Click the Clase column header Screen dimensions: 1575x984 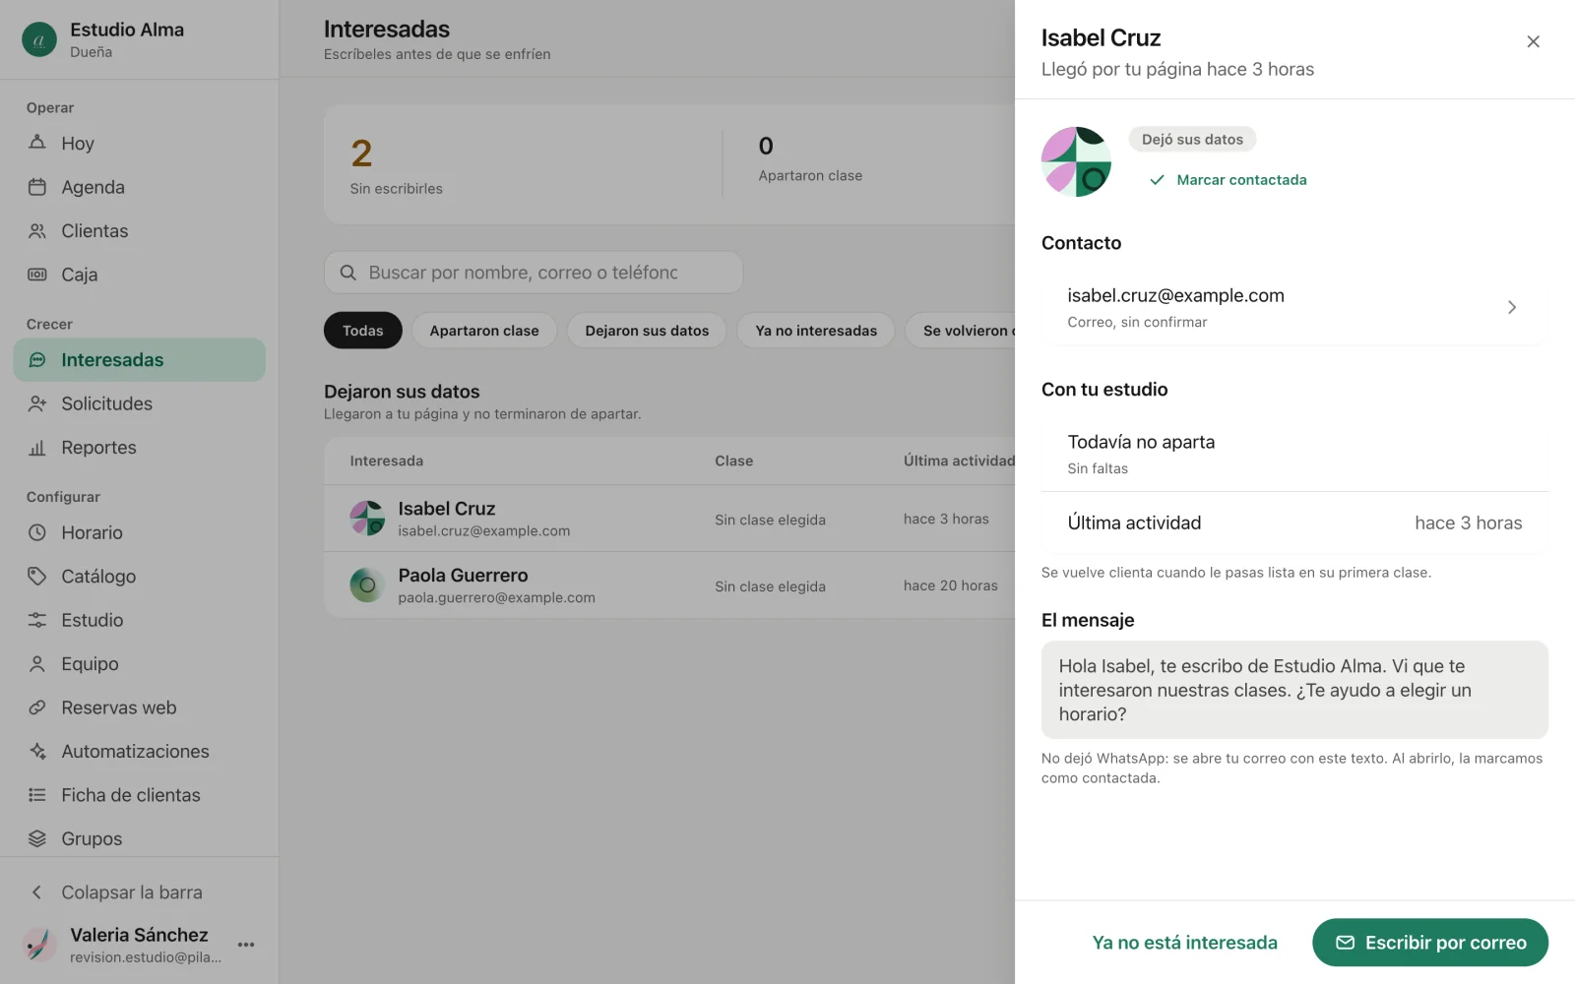click(x=733, y=461)
